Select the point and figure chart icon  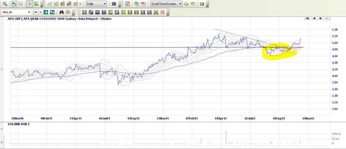click(76, 4)
